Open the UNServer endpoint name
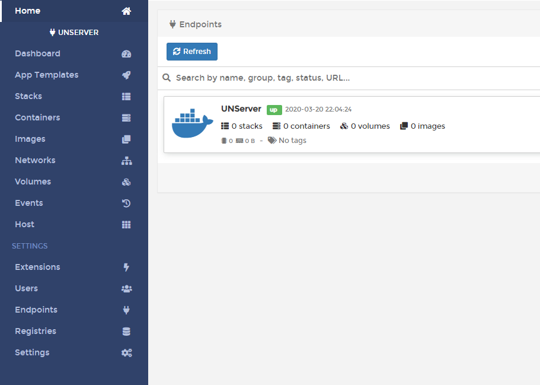The height and width of the screenshot is (385, 540). (241, 109)
